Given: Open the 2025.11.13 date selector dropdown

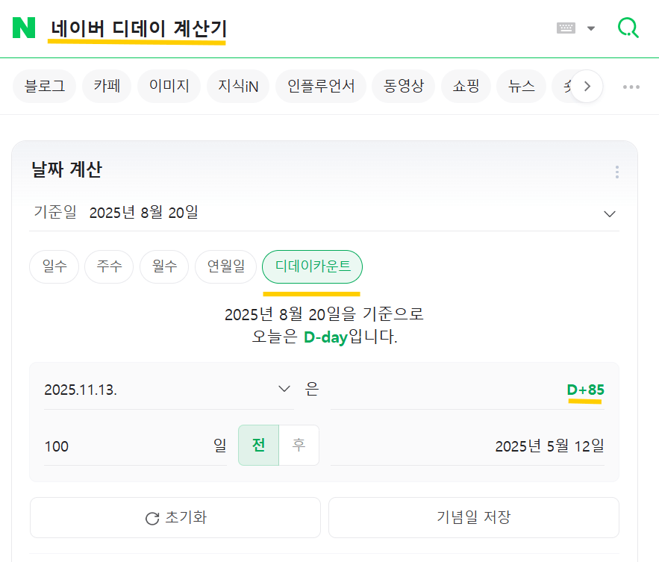Looking at the screenshot, I should (x=284, y=388).
